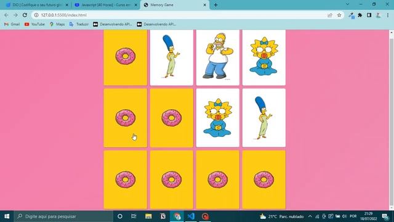Switch to the Javascript [40 Horas] tab

tap(105, 5)
